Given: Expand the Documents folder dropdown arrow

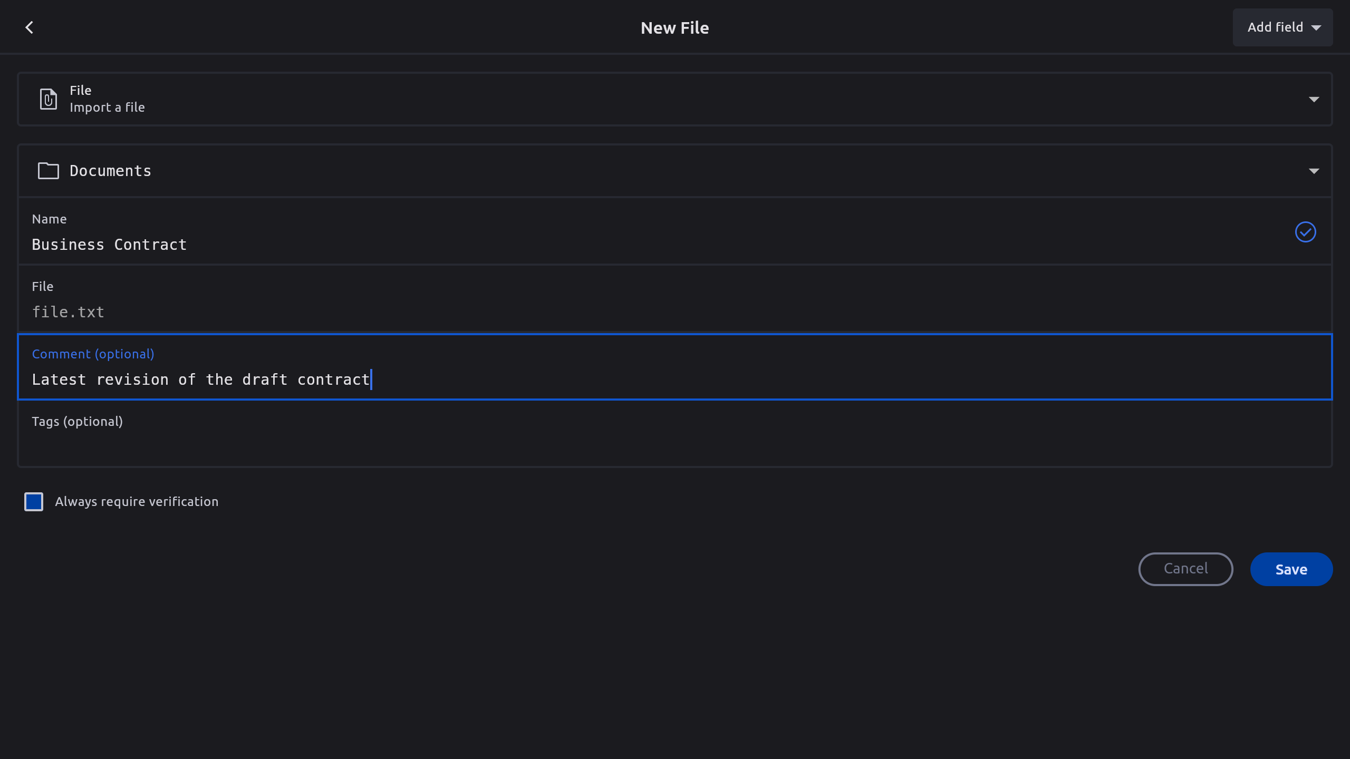Looking at the screenshot, I should coord(1314,171).
